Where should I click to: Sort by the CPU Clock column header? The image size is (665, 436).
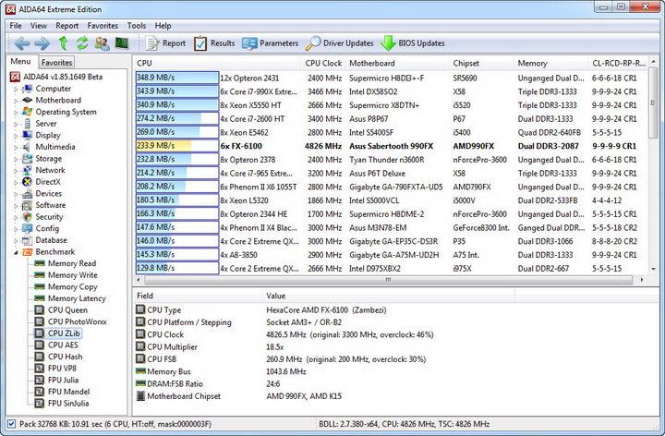pyautogui.click(x=323, y=63)
